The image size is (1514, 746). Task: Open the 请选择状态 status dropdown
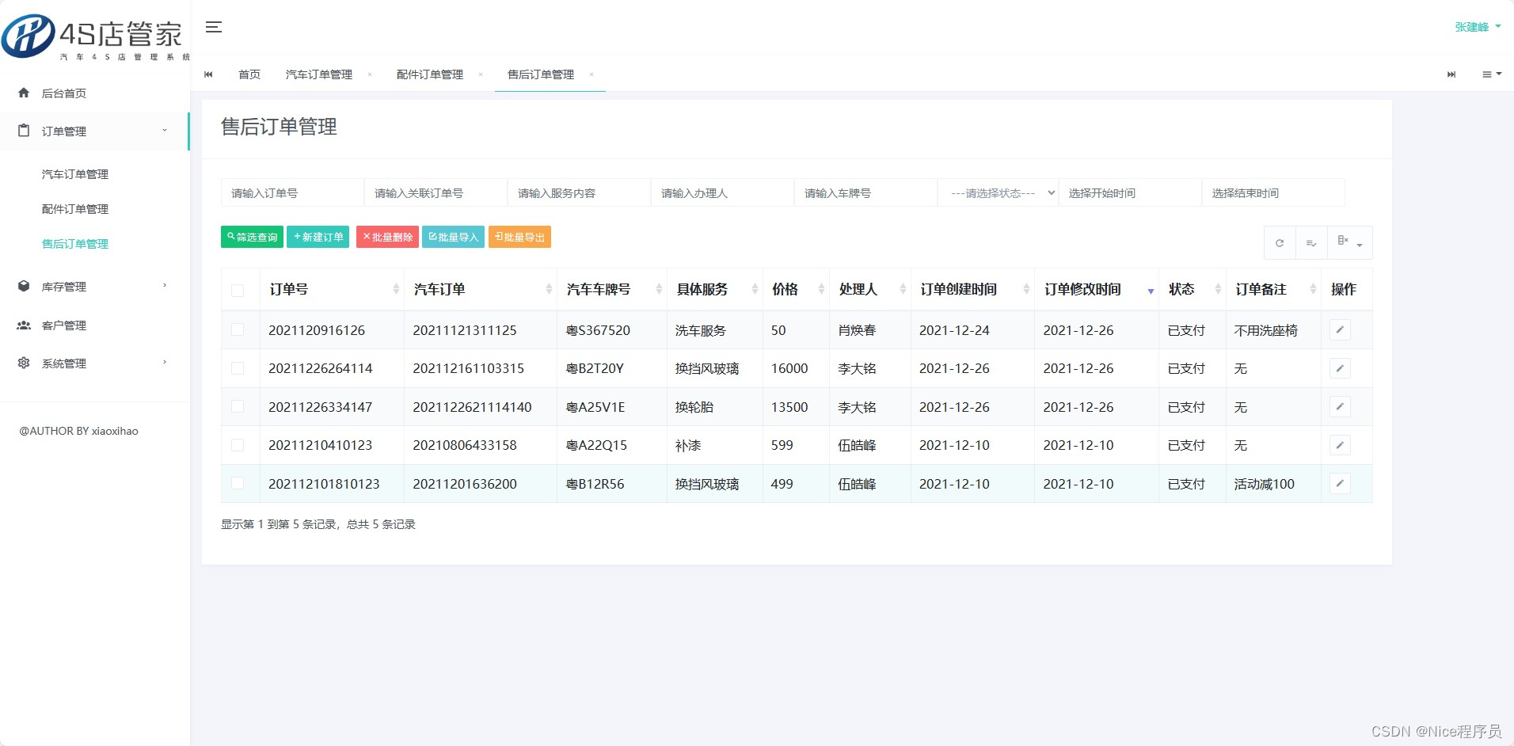[x=999, y=192]
